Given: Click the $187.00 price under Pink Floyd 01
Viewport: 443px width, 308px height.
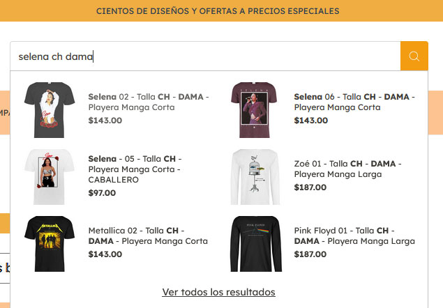Looking at the screenshot, I should (x=310, y=254).
